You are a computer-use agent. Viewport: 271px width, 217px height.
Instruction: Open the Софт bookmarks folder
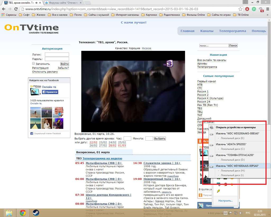24,15
